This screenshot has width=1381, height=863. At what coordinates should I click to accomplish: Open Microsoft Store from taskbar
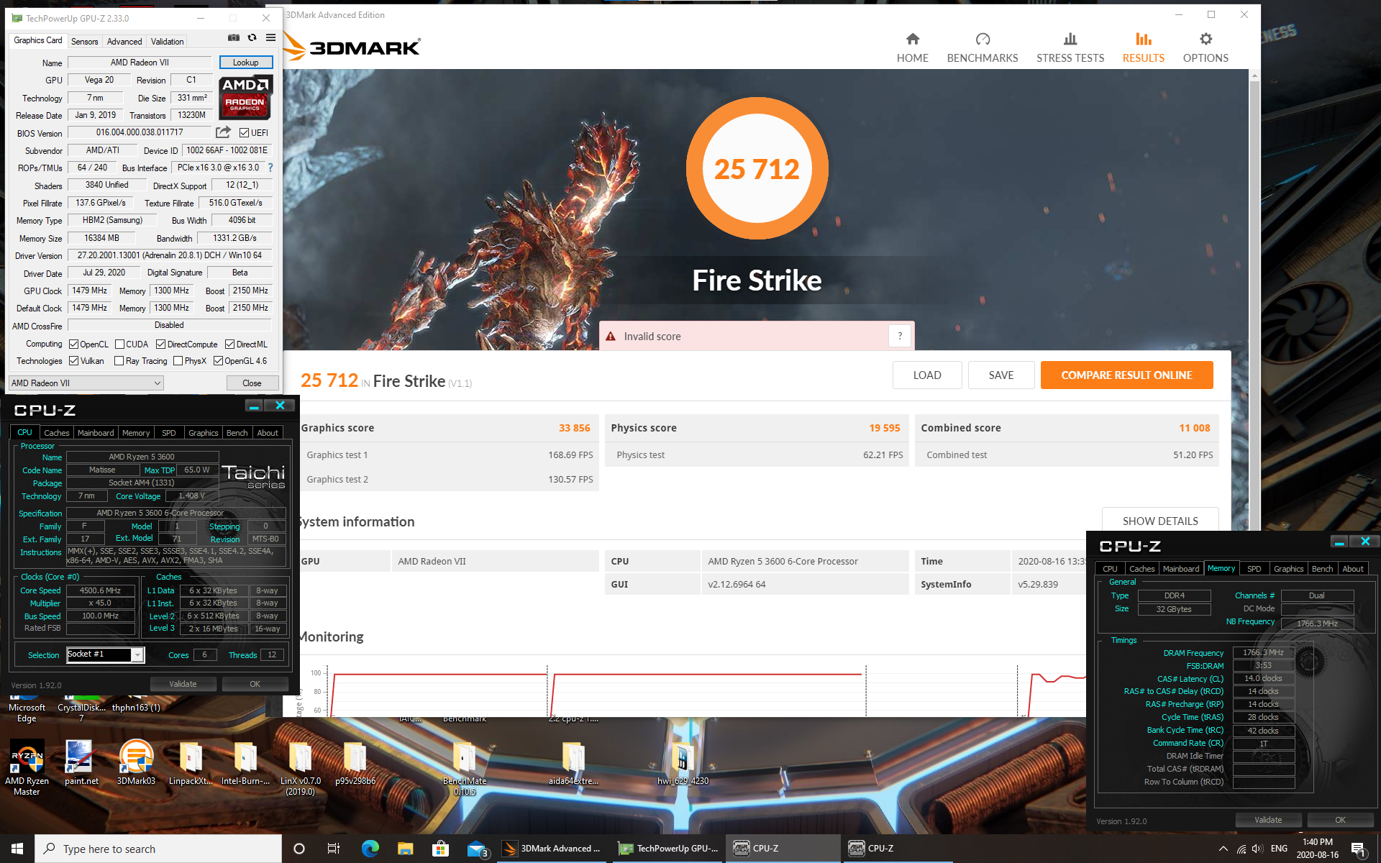[440, 849]
